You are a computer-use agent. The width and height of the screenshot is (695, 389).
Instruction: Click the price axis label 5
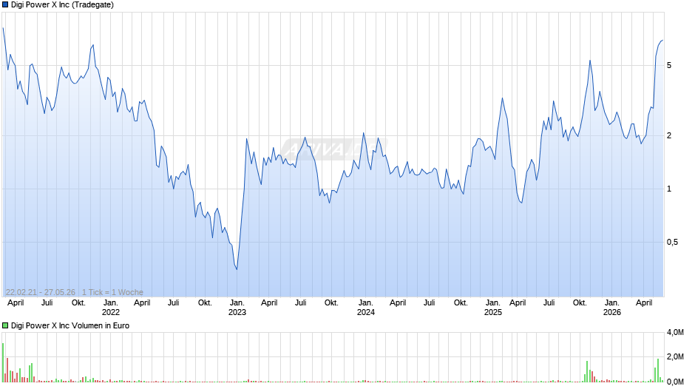coord(669,65)
